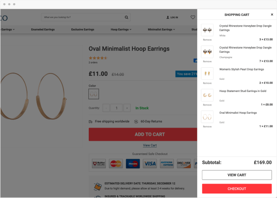Remove Women's Stylish Pearl Drop Earrings
The width and height of the screenshot is (277, 198).
(207, 83)
